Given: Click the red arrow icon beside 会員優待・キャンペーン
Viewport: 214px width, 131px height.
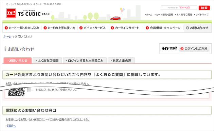Looking at the screenshot, I should click(x=147, y=28).
